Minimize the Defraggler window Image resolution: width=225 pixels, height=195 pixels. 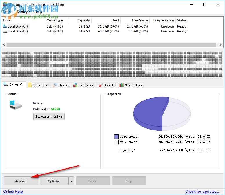[x=192, y=4]
